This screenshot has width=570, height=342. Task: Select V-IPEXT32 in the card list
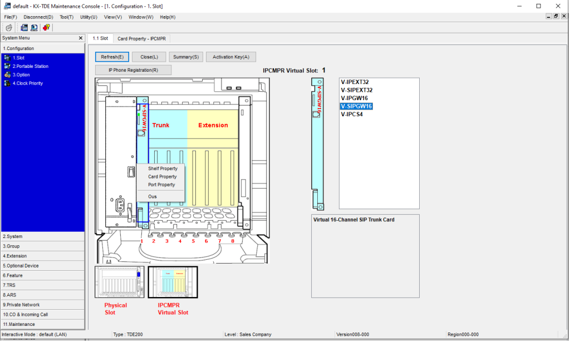(355, 82)
